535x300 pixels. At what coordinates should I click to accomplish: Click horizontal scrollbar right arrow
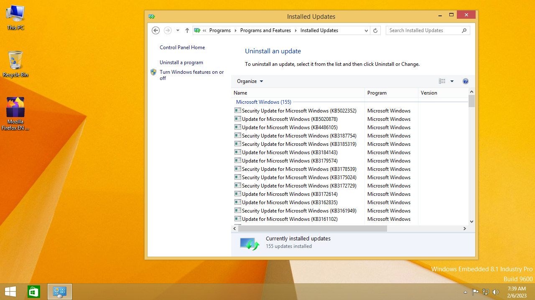click(464, 229)
